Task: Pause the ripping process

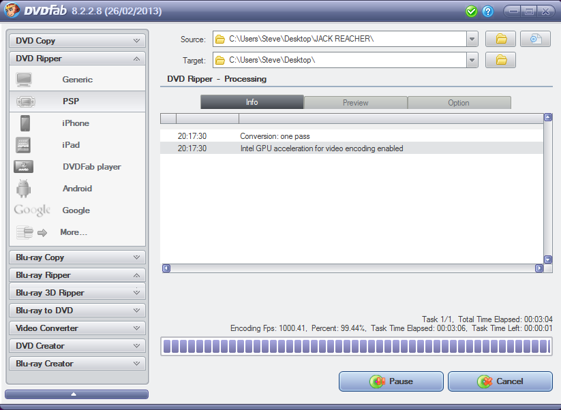Action: pyautogui.click(x=391, y=381)
